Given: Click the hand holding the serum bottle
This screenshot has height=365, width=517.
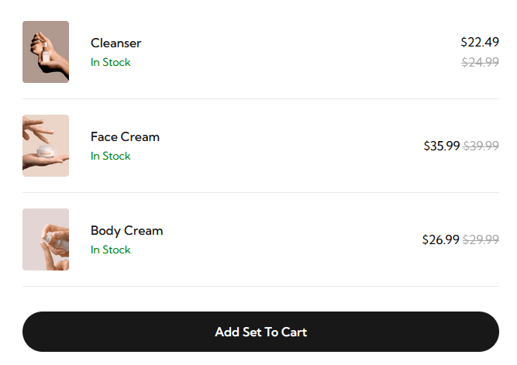Looking at the screenshot, I should (x=50, y=56).
